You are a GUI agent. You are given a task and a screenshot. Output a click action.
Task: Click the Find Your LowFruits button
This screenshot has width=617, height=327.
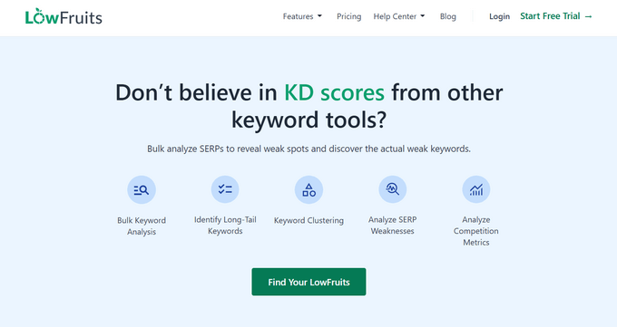(308, 282)
